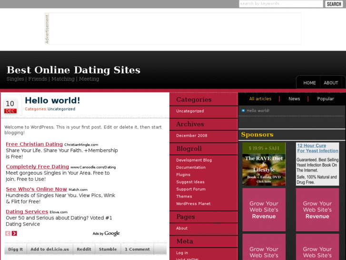The width and height of the screenshot is (346, 260).
Task: Click the search by keywords field
Action: pos(281,4)
